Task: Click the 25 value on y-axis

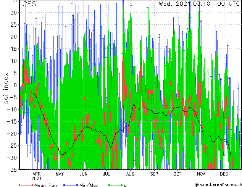Action: (14, 25)
